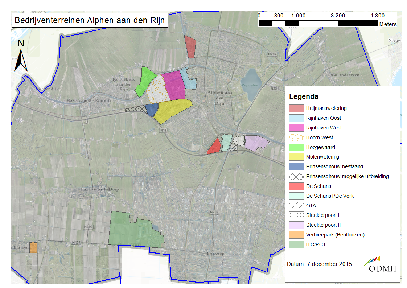Screen dimensions: 407x288
Task: Click the Hoogewaard green legend swatch
Action: pyautogui.click(x=296, y=147)
